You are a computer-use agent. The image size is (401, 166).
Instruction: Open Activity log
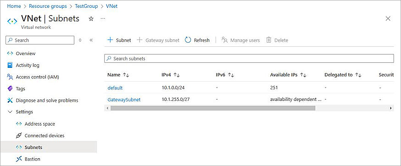pyautogui.click(x=28, y=65)
